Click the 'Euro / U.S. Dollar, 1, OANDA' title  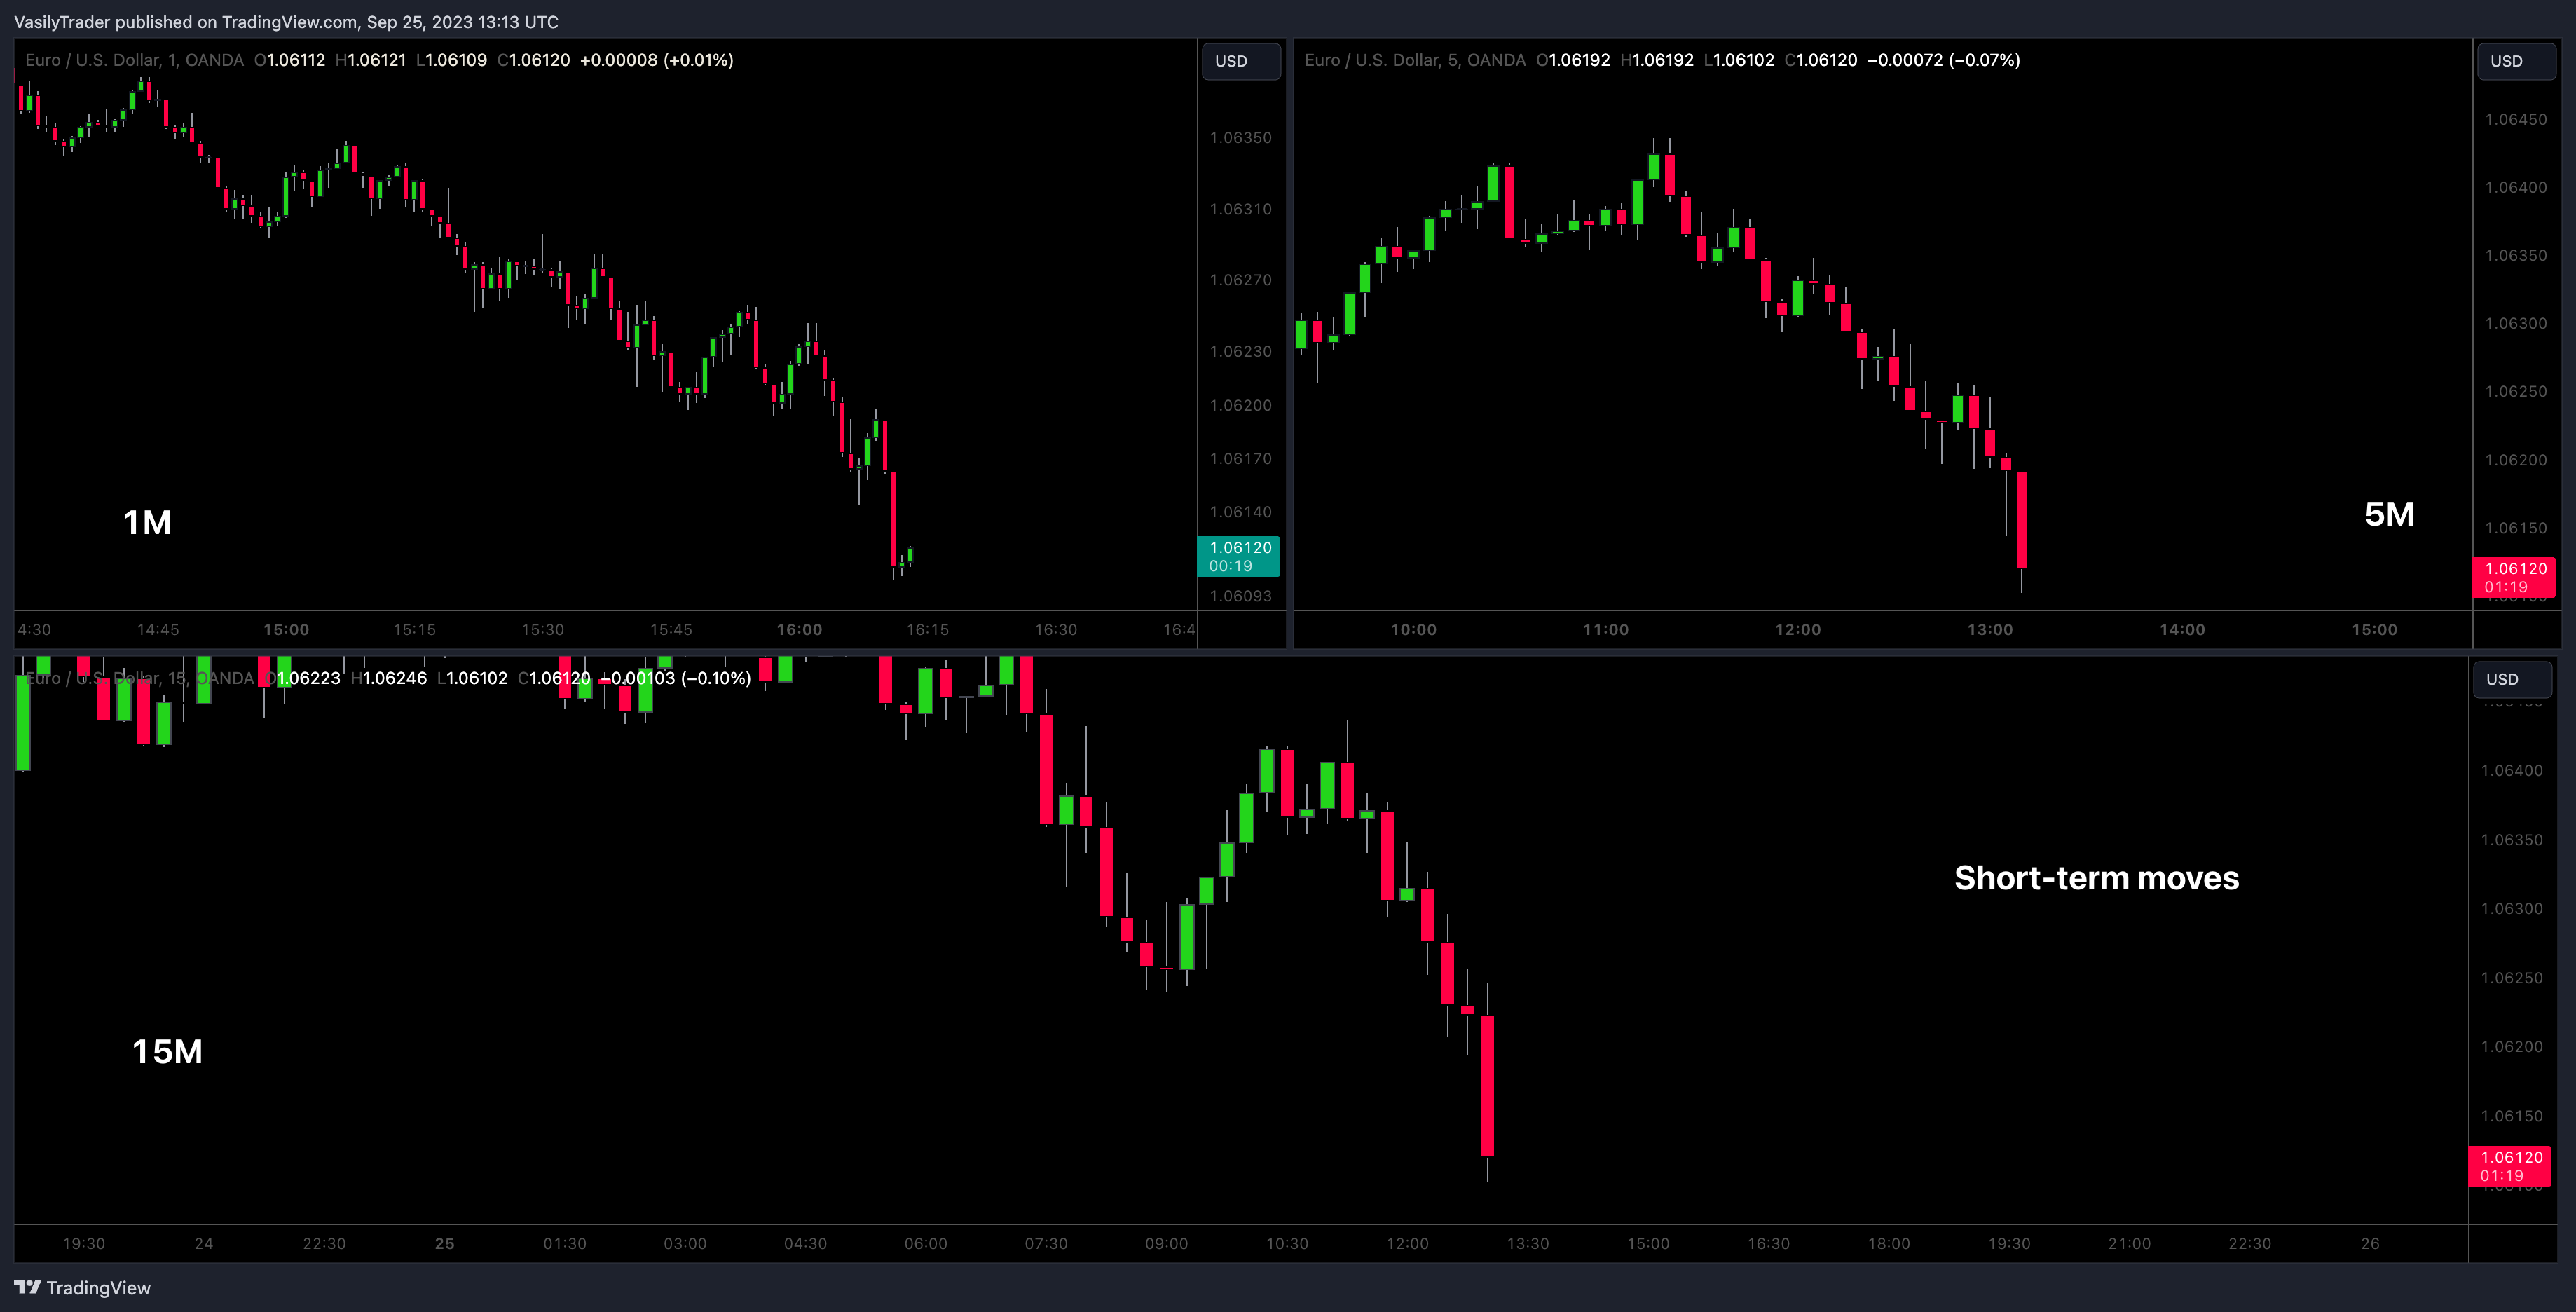134,60
